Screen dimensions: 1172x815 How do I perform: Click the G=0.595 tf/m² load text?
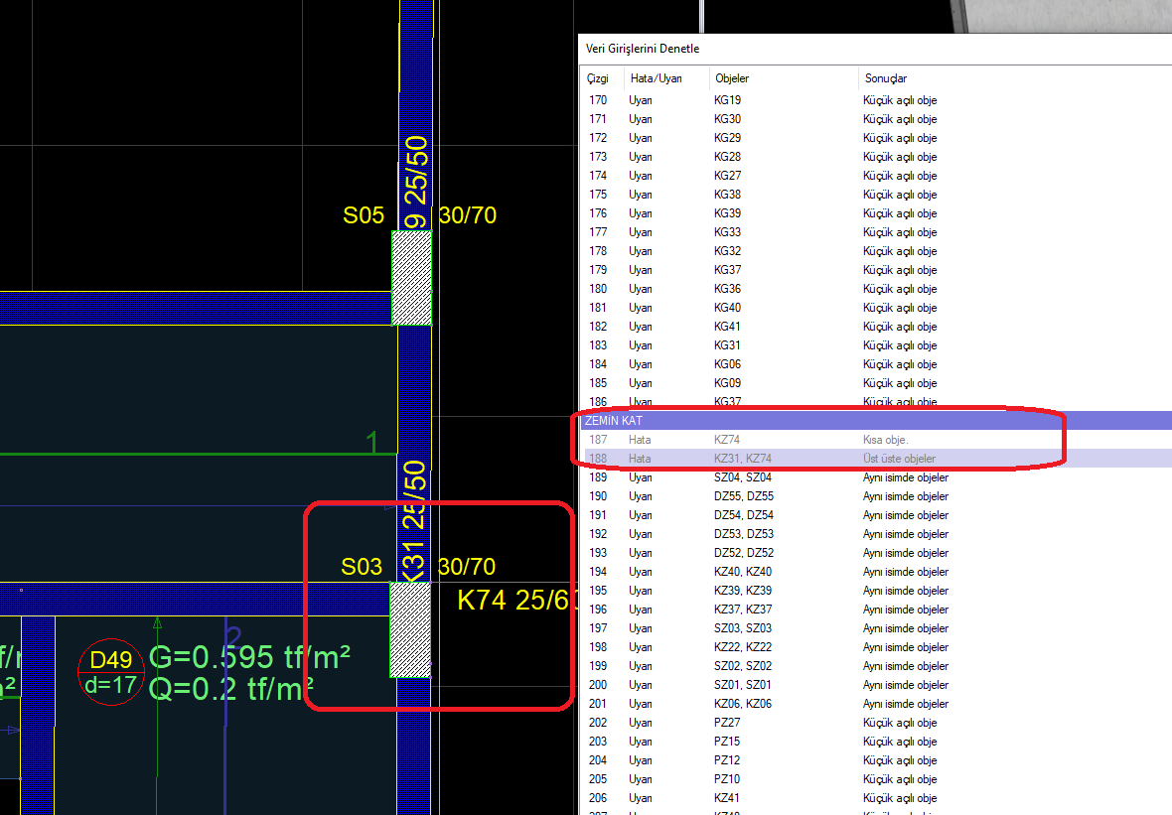pyautogui.click(x=248, y=657)
